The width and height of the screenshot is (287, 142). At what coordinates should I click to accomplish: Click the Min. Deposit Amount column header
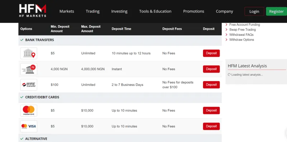[x=60, y=29]
